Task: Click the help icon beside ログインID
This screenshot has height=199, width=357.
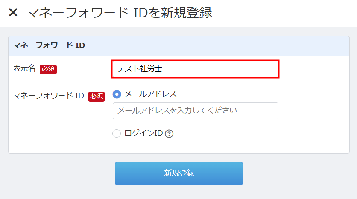Action: (x=169, y=134)
